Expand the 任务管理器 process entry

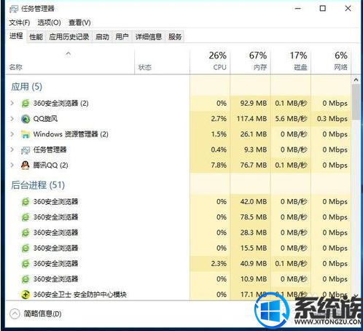(x=12, y=149)
